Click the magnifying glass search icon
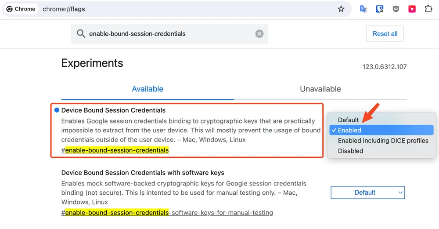439x229 pixels. click(x=81, y=34)
